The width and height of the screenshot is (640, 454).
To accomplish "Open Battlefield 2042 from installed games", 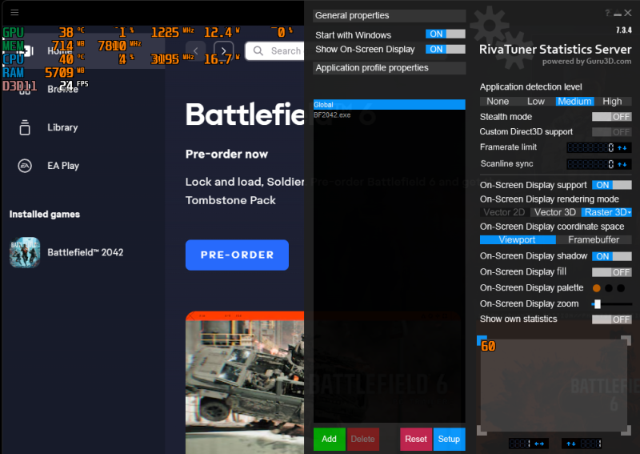I will 86,252.
